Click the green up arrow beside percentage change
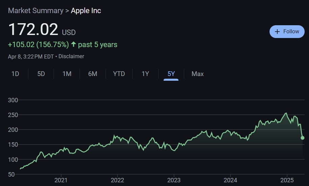This screenshot has width=309, height=186. (73, 44)
